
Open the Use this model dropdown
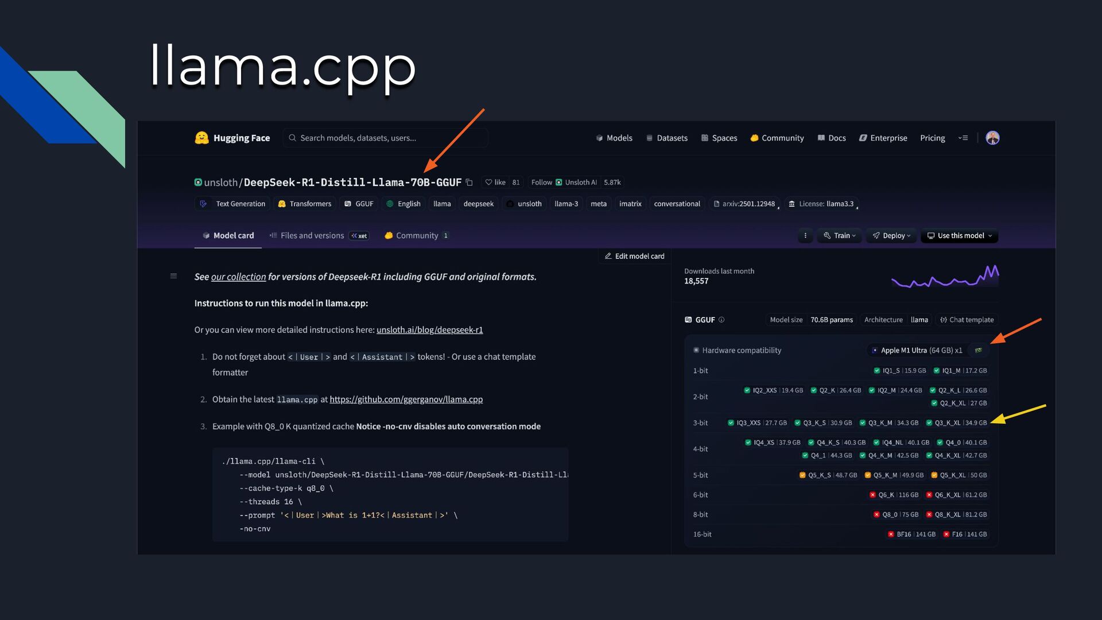click(x=959, y=236)
